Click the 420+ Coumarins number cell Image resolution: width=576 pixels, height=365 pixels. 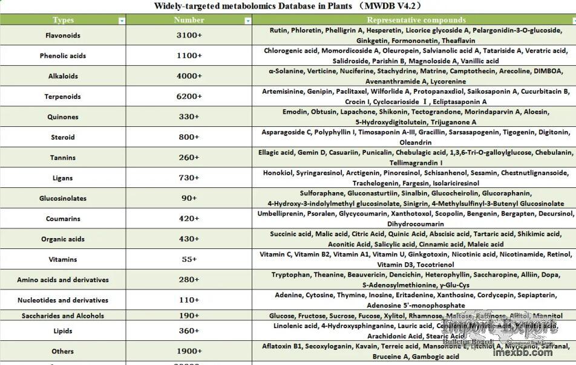[x=189, y=219]
